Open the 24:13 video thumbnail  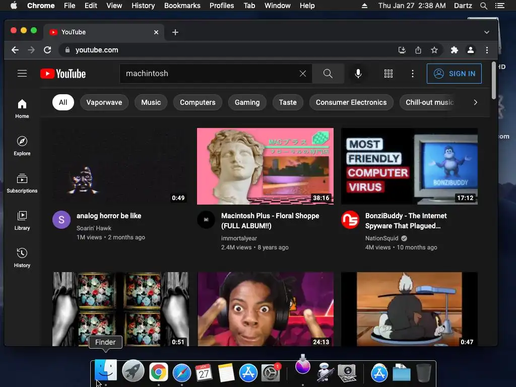click(265, 309)
